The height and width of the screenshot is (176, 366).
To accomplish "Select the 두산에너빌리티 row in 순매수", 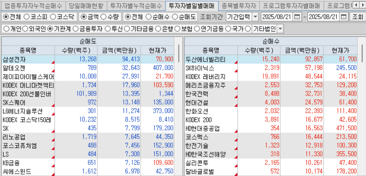I will [x=271, y=59].
